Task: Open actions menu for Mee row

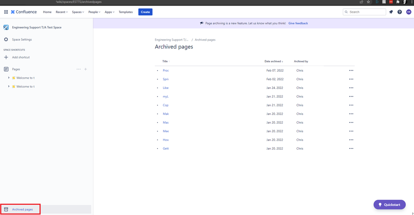Action: pos(351,131)
